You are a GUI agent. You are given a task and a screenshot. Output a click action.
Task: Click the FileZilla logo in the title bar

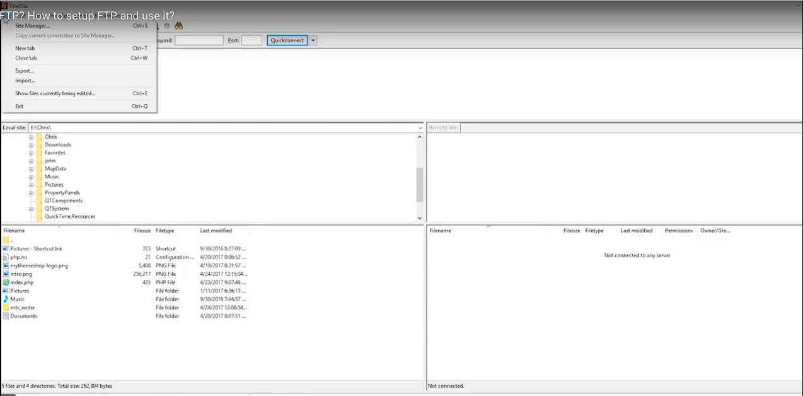[4, 6]
